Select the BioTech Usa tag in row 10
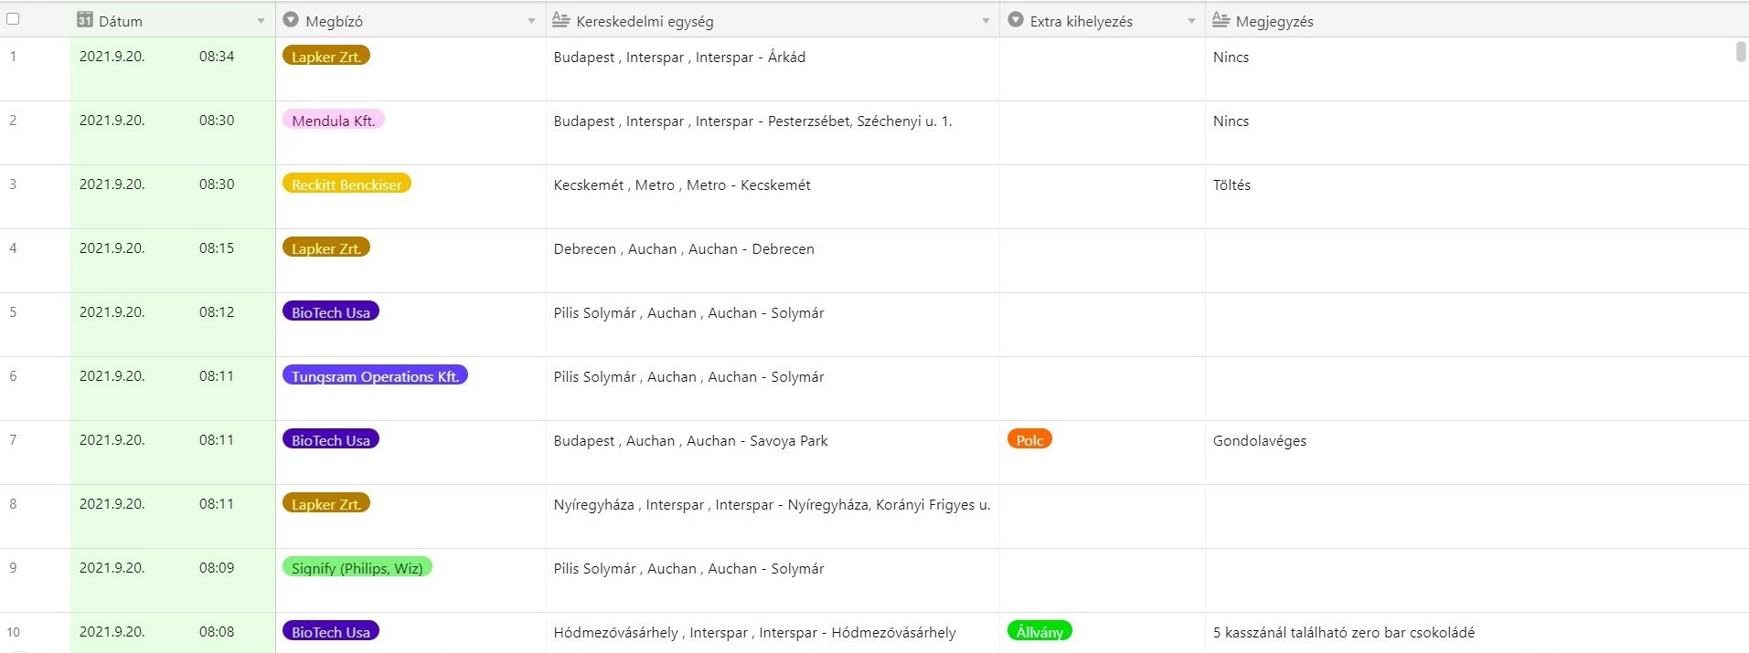The width and height of the screenshot is (1749, 653). click(331, 631)
